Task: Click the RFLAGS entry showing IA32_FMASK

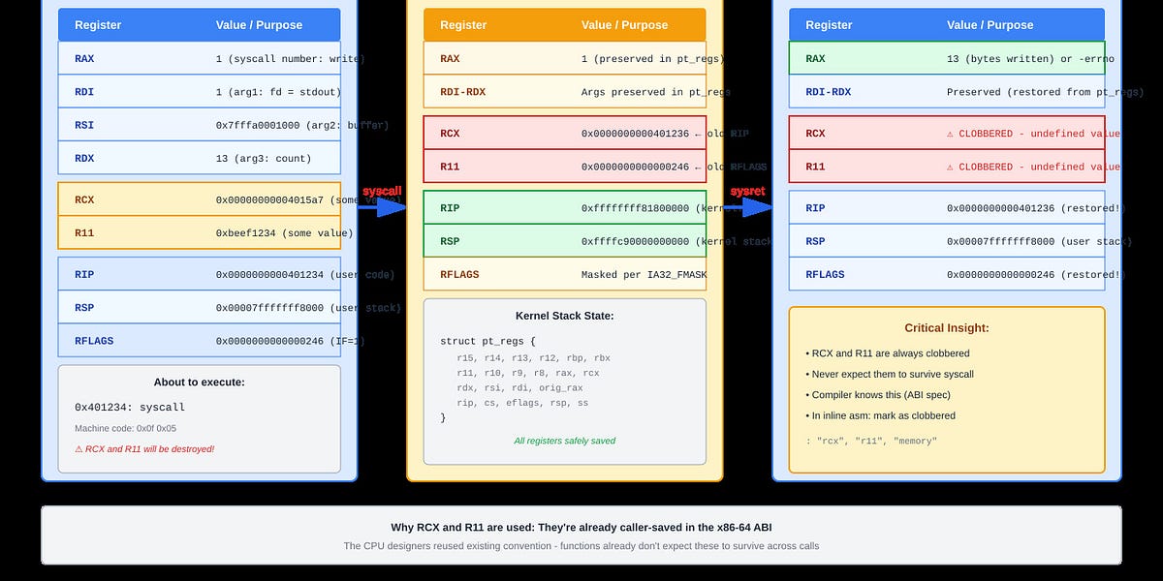Action: pos(565,274)
